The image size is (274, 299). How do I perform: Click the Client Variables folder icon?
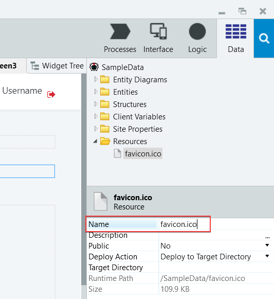point(105,117)
